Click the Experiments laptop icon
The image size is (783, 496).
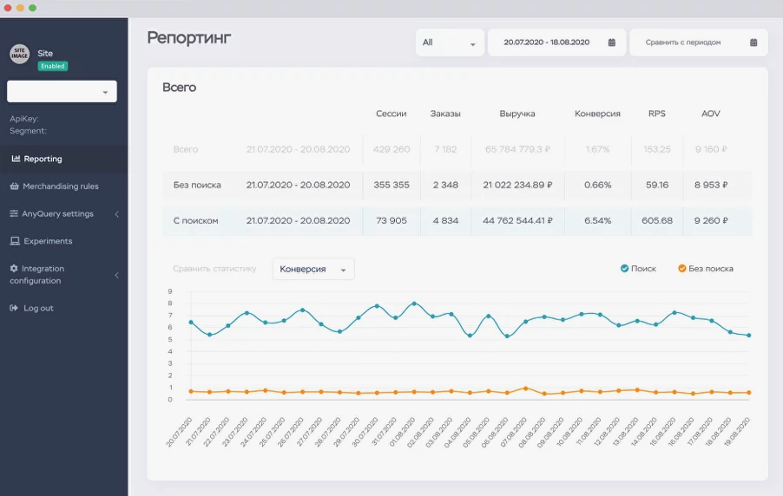tap(15, 241)
